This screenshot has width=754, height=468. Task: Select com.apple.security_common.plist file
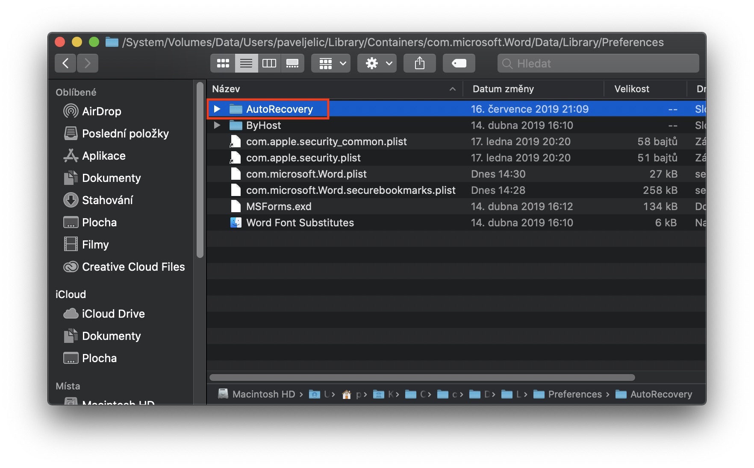point(456,141)
